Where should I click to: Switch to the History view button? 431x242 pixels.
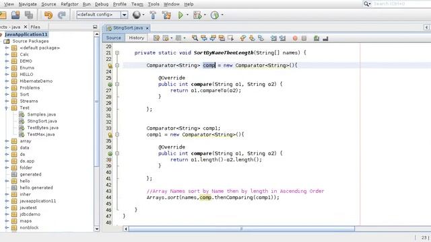point(136,38)
